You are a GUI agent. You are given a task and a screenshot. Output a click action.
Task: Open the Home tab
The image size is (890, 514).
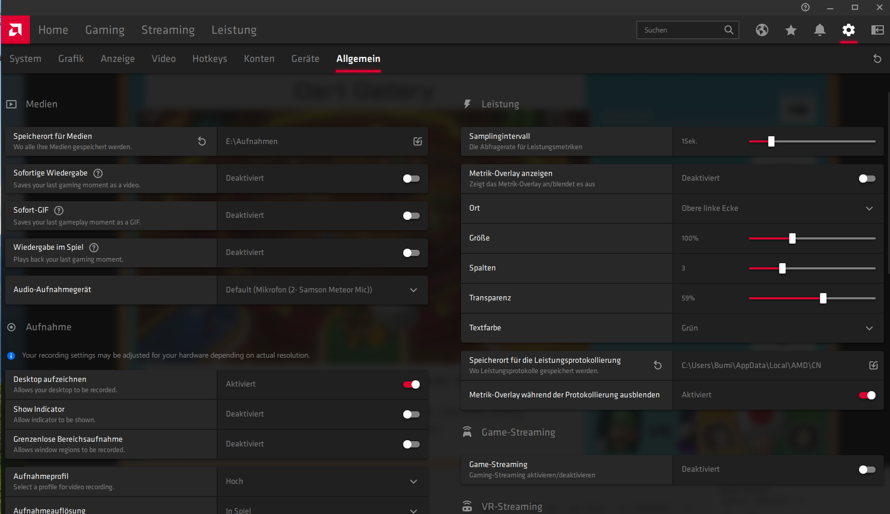click(x=53, y=30)
